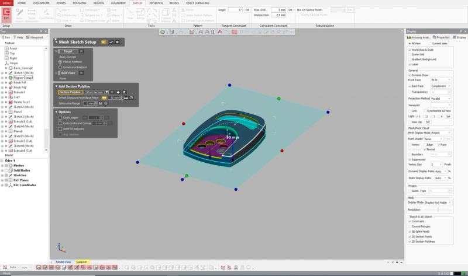Toggle the Dynamic Draw checkbox

coord(410,75)
